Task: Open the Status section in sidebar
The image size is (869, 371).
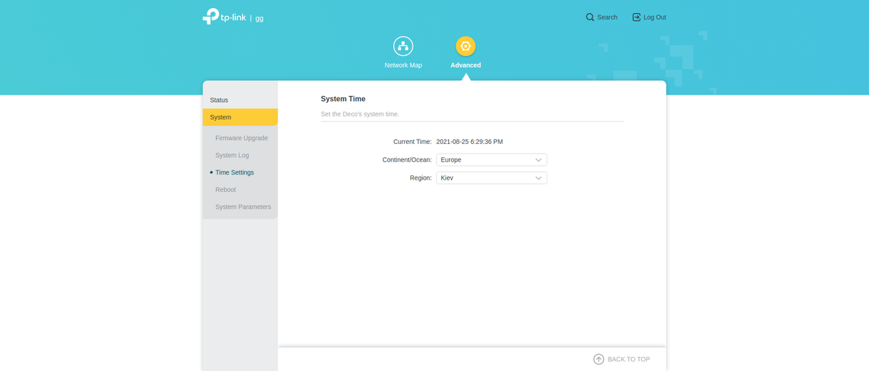Action: point(219,100)
